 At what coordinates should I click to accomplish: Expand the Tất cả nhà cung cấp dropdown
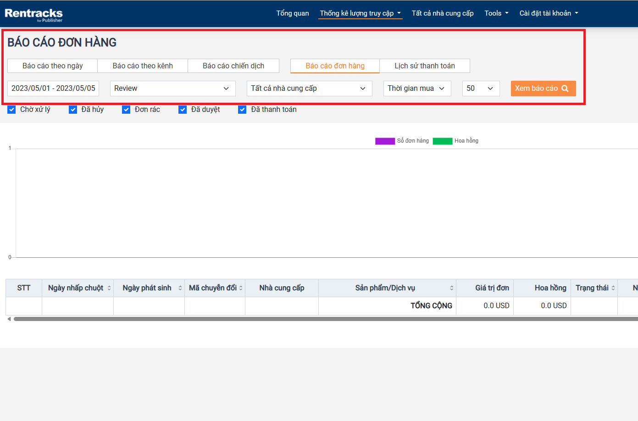point(309,89)
